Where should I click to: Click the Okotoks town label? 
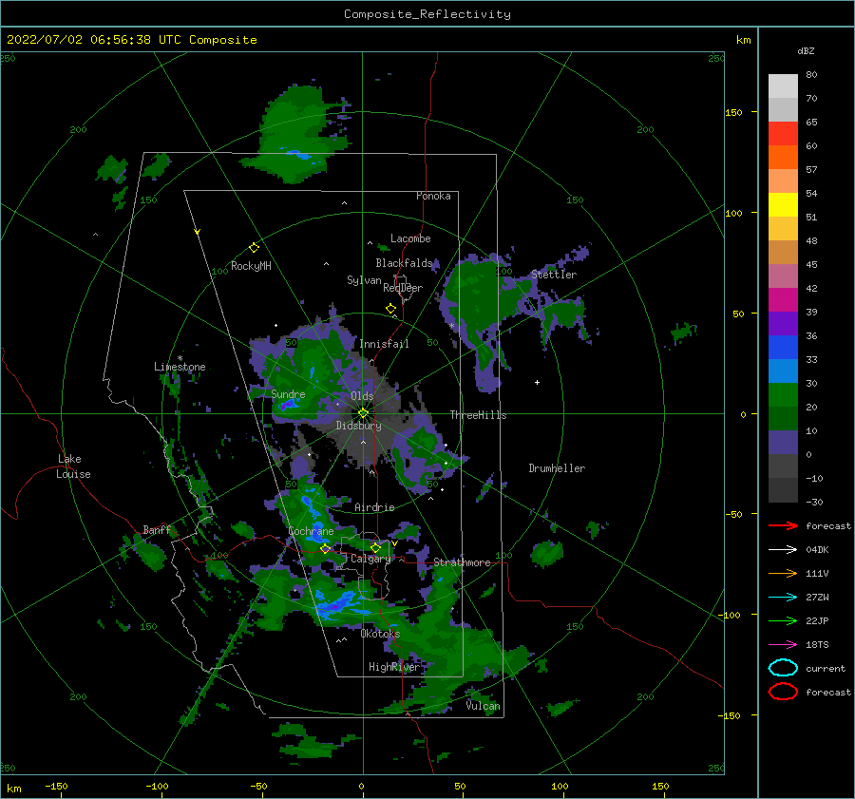(x=380, y=634)
